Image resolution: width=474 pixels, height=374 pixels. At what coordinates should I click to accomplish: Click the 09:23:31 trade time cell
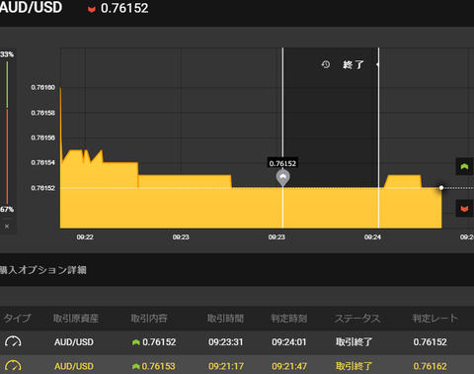(225, 342)
